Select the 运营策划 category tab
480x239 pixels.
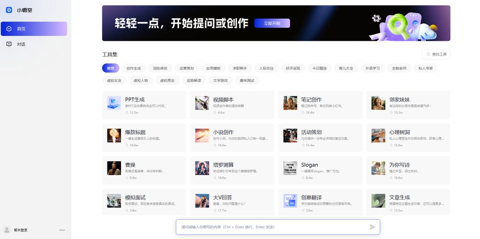pyautogui.click(x=187, y=68)
